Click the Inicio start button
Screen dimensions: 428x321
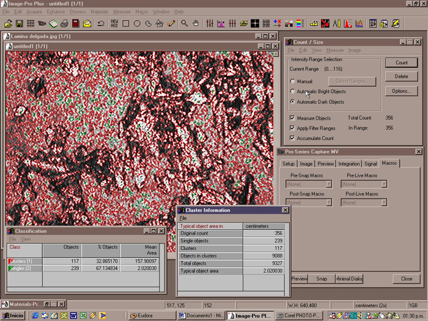pos(13,315)
